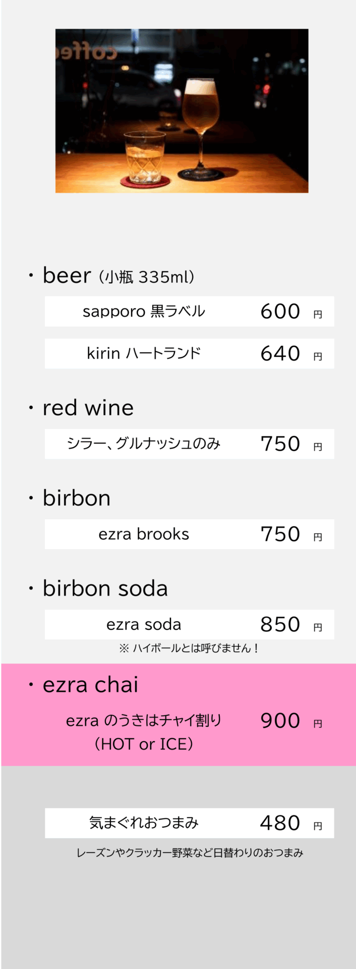This screenshot has width=356, height=969.
Task: Click the 600 yen price
Action: click(280, 311)
